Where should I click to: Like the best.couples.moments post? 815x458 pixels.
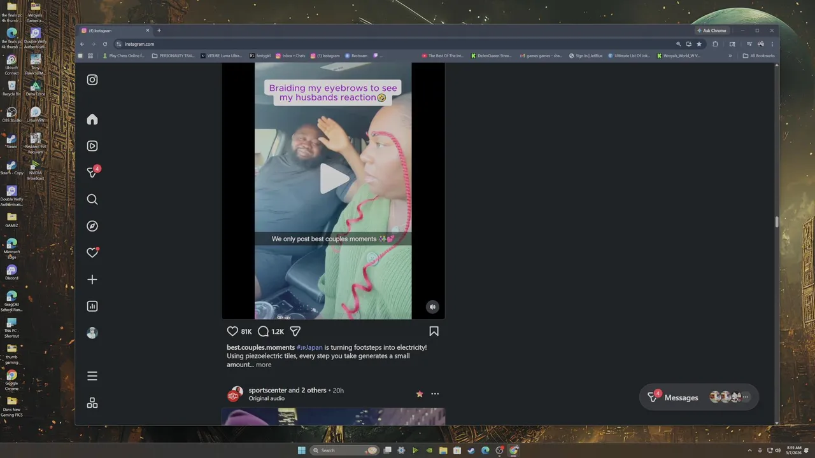coord(232,331)
